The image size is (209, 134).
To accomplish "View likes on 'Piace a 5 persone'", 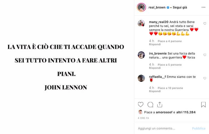I will [169, 65].
